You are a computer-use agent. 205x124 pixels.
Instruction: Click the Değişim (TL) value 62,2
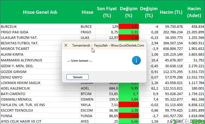(149, 88)
